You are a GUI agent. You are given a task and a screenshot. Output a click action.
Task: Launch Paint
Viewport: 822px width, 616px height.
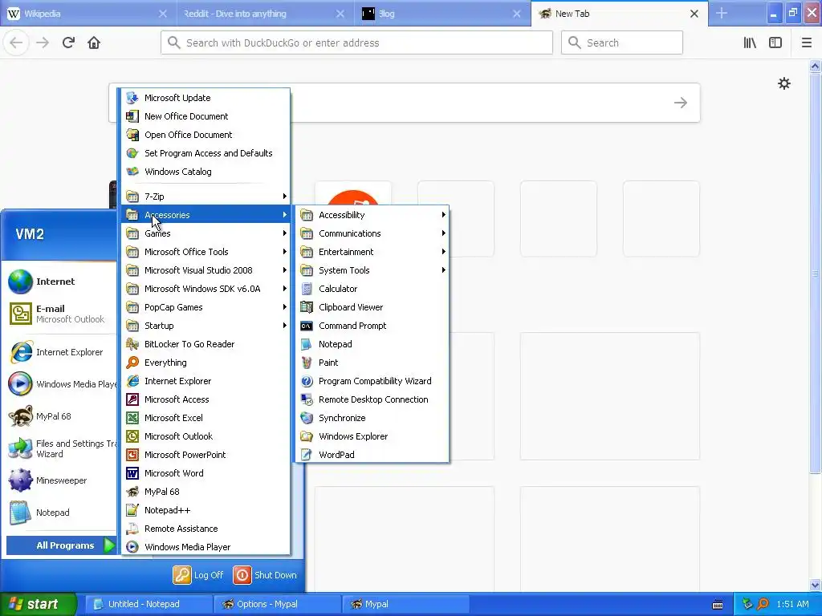pyautogui.click(x=372, y=363)
